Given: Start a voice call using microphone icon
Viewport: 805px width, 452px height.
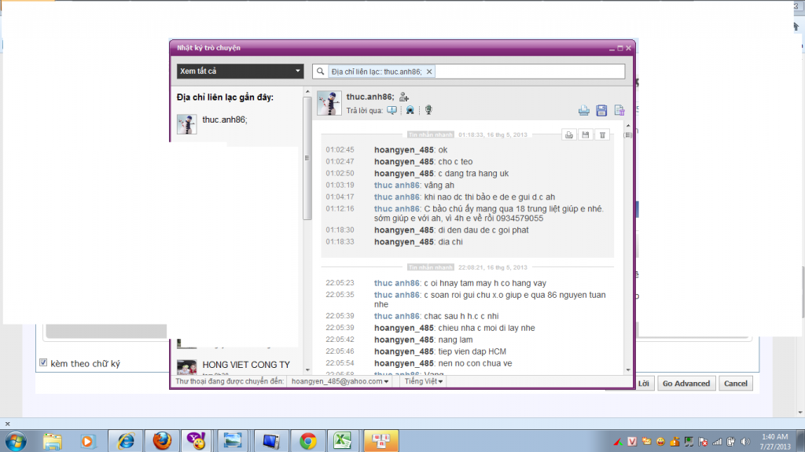Looking at the screenshot, I should pos(429,111).
